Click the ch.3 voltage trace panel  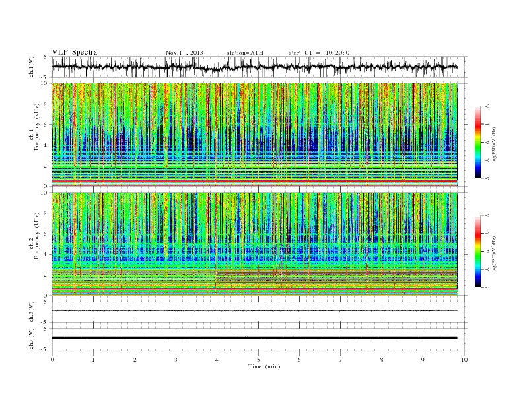[260, 312]
